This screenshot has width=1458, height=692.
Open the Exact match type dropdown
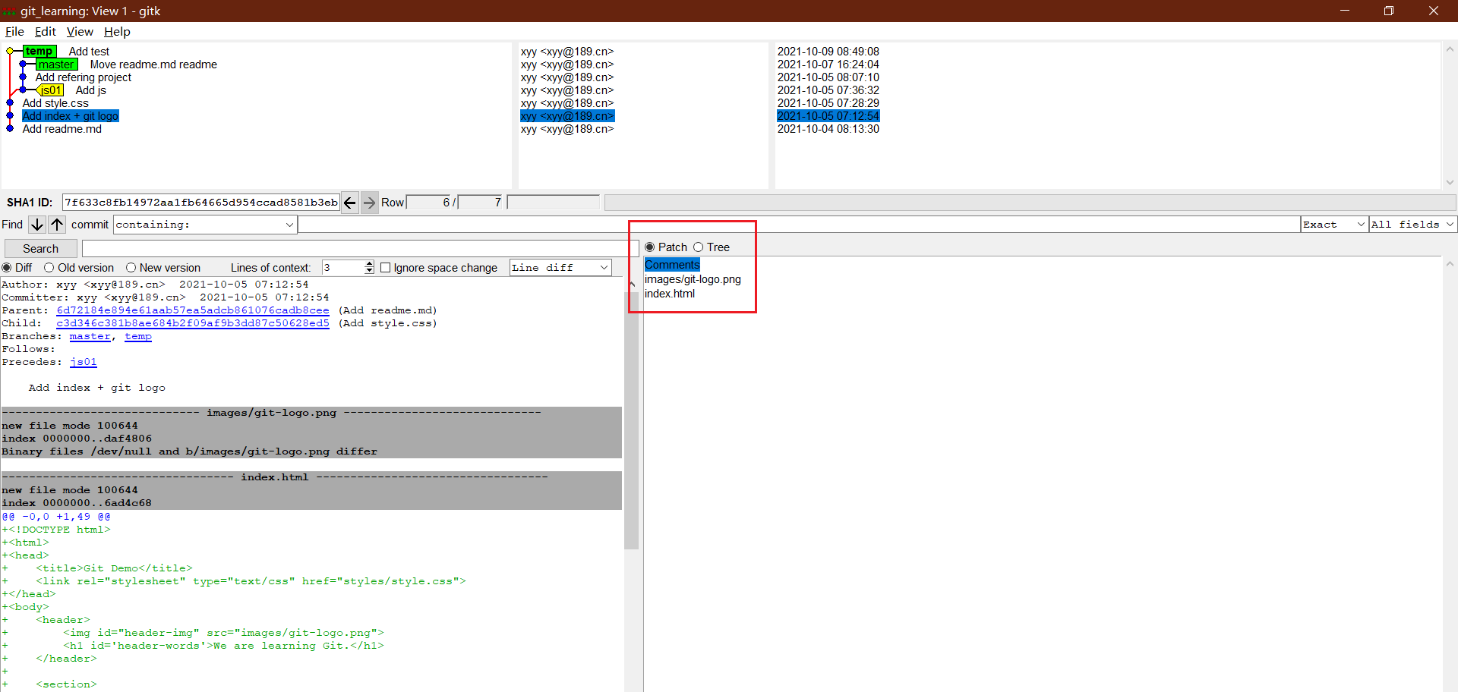tap(1334, 225)
